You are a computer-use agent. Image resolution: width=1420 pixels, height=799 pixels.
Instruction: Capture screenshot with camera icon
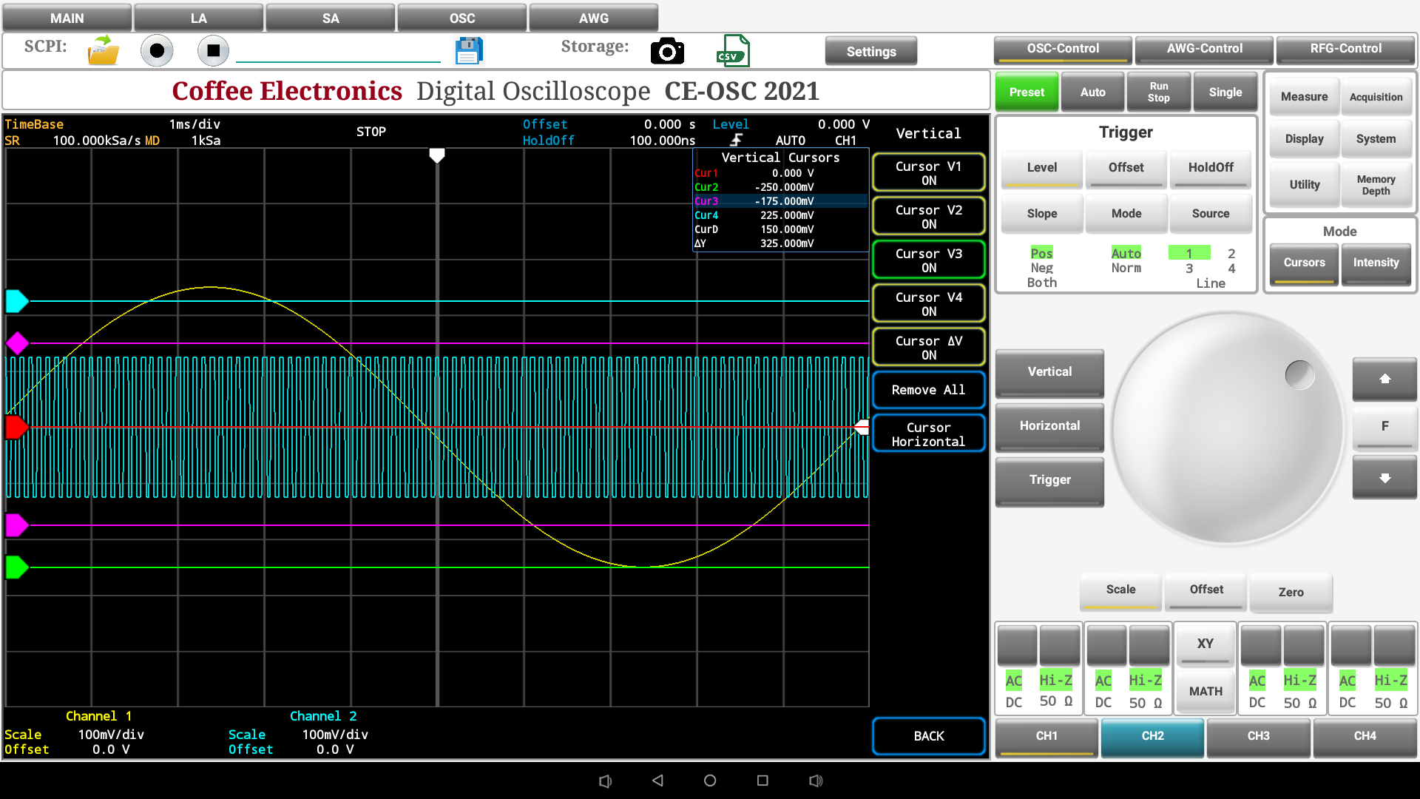coord(667,51)
